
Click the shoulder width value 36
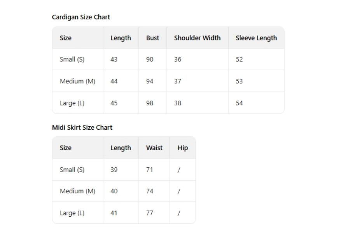(x=177, y=59)
